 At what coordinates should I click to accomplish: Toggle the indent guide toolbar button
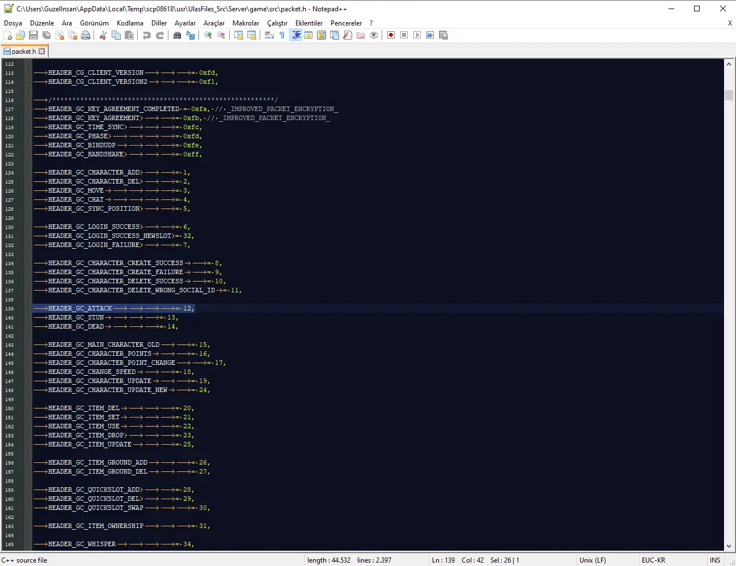(295, 35)
